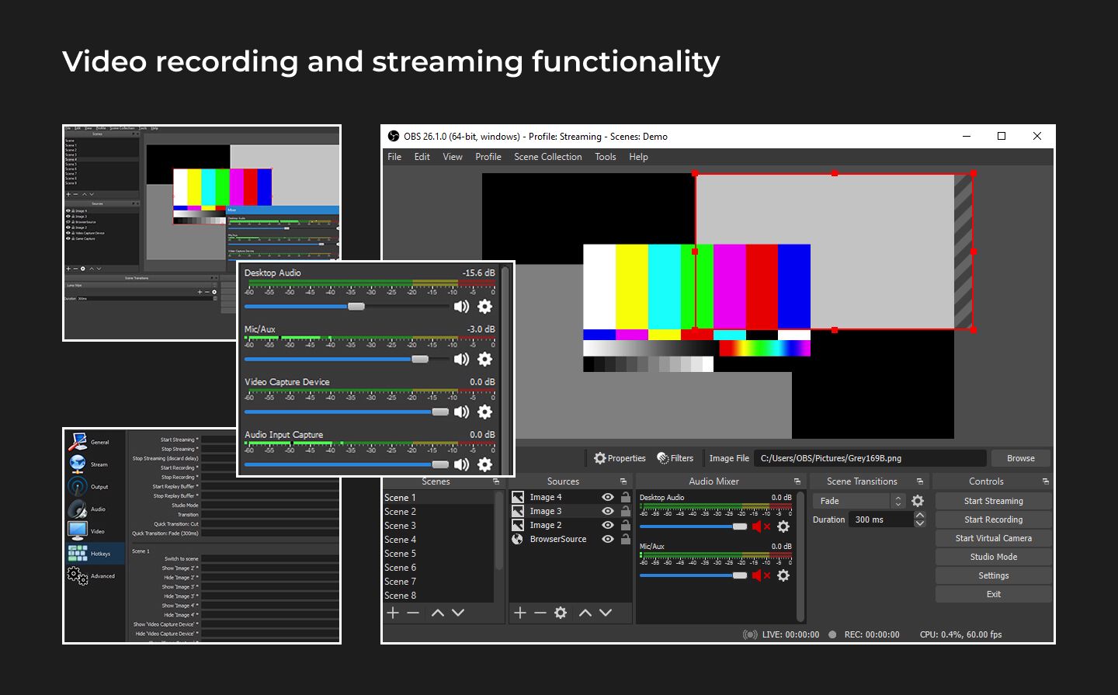Open Settings from Controls panel

[x=994, y=575]
